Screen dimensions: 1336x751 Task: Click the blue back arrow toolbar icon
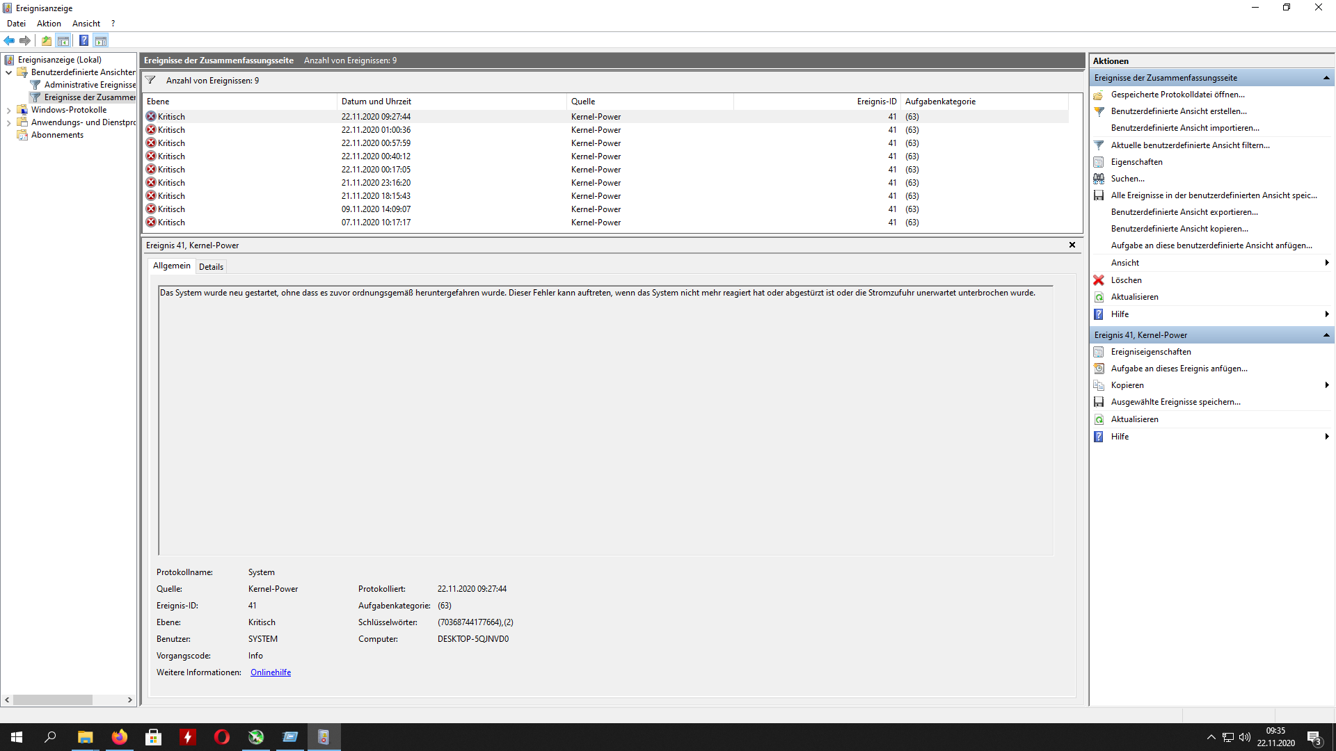tap(9, 40)
